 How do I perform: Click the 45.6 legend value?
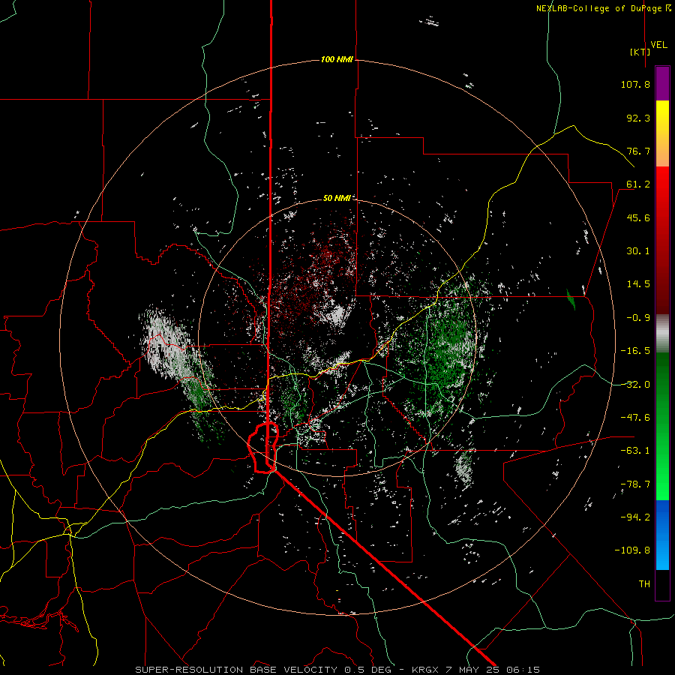click(x=638, y=217)
